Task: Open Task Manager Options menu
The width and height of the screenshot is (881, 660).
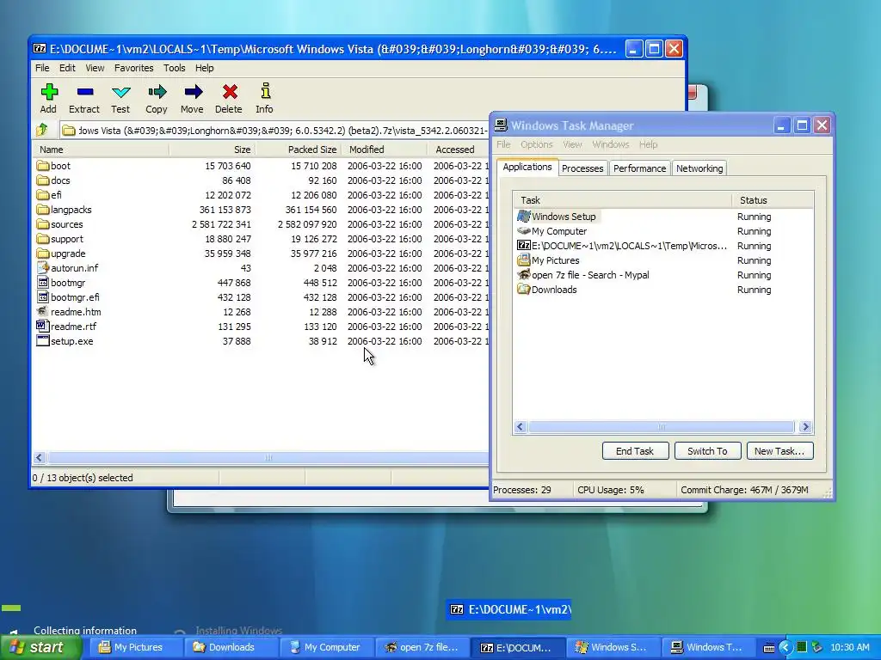Action: tap(537, 144)
